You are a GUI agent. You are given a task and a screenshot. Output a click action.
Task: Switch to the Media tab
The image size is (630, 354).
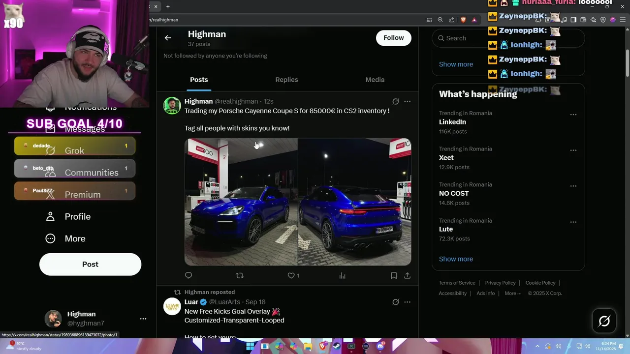point(375,80)
